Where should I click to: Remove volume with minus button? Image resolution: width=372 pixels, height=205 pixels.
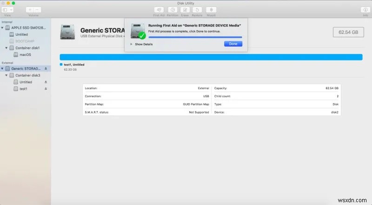click(x=37, y=10)
